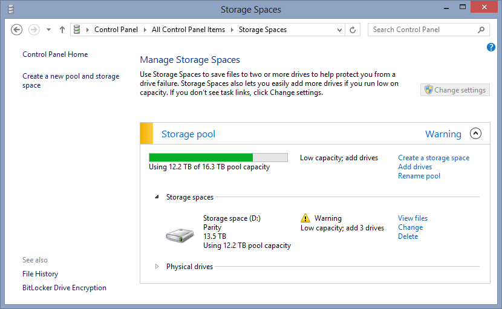502x309 pixels.
Task: Click the Storage Spaces address bar icon
Action: tap(77, 30)
